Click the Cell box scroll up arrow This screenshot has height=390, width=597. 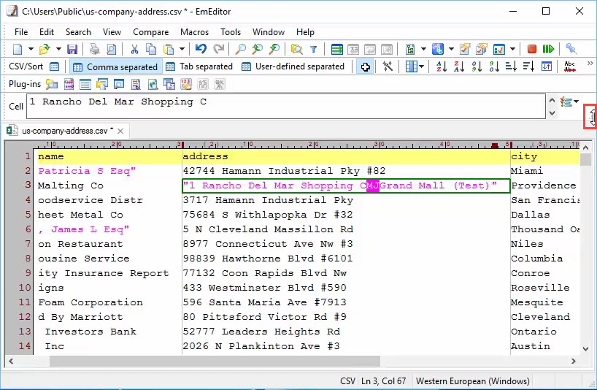pyautogui.click(x=552, y=101)
